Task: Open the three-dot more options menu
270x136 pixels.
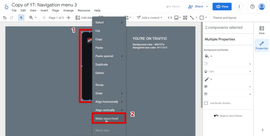Action: (239, 7)
